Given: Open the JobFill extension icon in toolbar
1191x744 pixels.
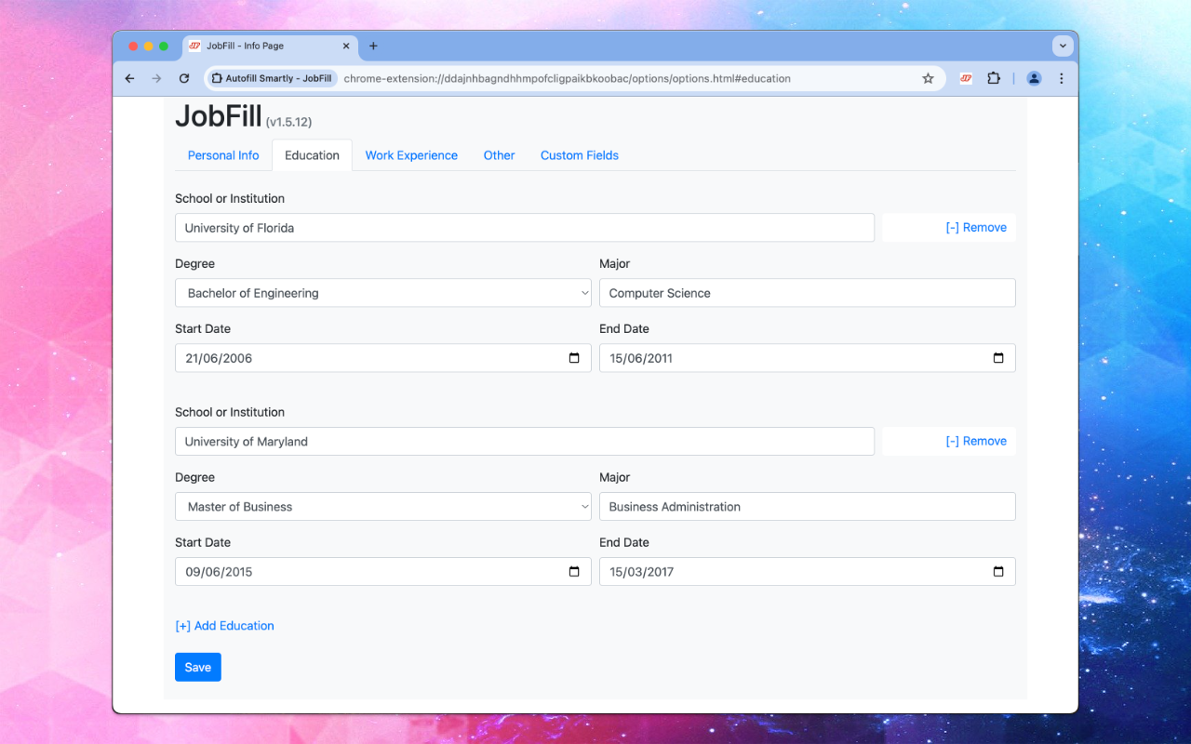Looking at the screenshot, I should click(966, 79).
